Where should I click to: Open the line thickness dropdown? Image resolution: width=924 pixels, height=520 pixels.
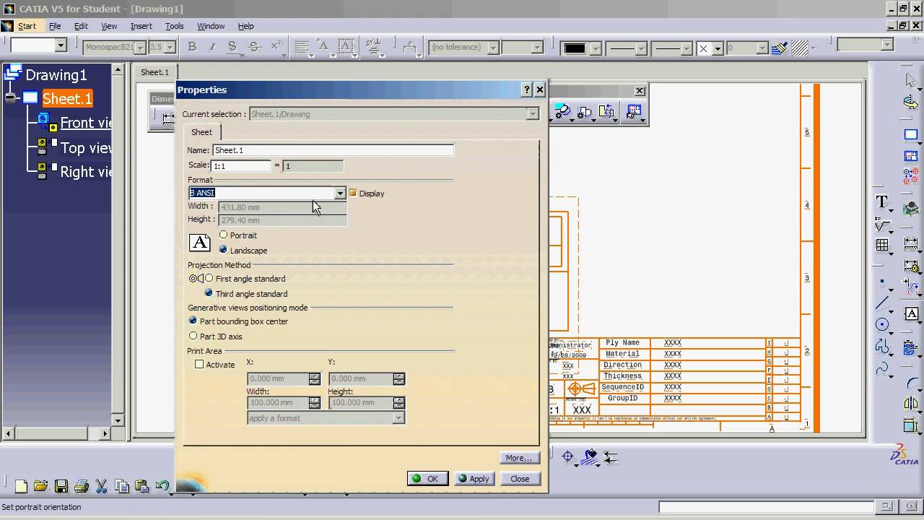click(640, 48)
